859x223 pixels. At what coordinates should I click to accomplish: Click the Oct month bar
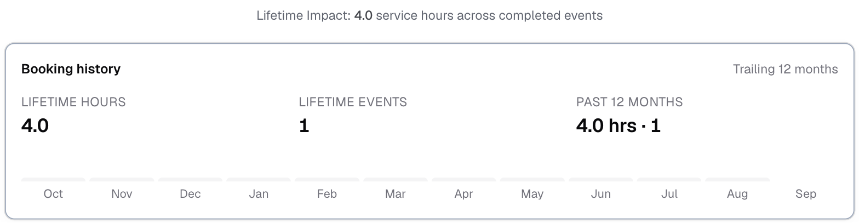[53, 180]
